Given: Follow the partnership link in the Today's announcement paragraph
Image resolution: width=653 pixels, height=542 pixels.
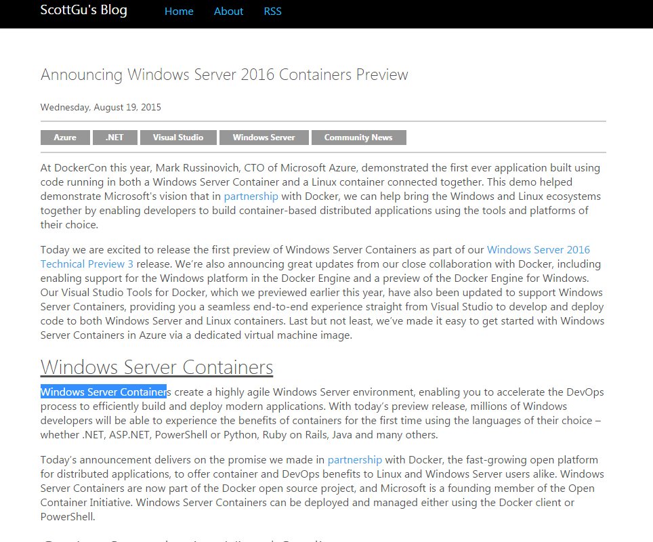Looking at the screenshot, I should (x=354, y=460).
